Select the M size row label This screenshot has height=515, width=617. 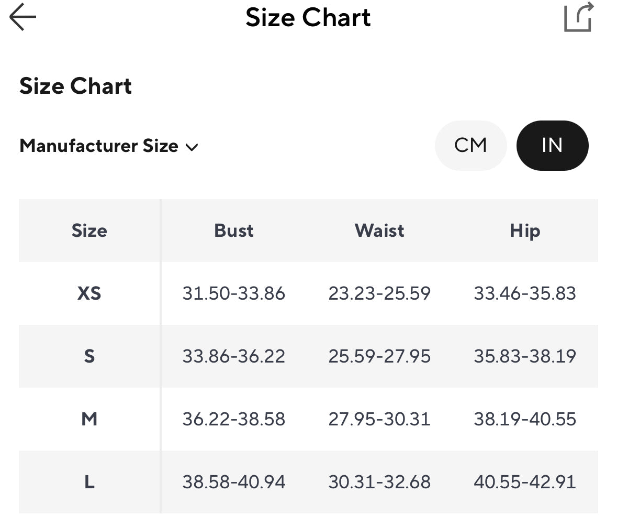coord(89,419)
